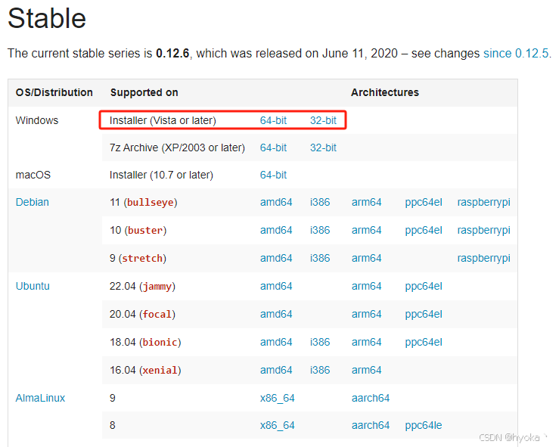This screenshot has width=559, height=447.
Task: Get Ubuntu 22.04 jammy amd64 package
Action: pos(276,286)
